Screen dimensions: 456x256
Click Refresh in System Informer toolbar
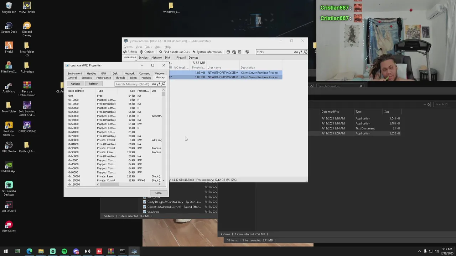(x=130, y=52)
